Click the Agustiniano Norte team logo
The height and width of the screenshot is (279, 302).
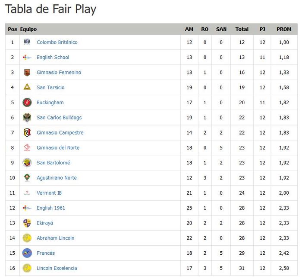pyautogui.click(x=27, y=178)
